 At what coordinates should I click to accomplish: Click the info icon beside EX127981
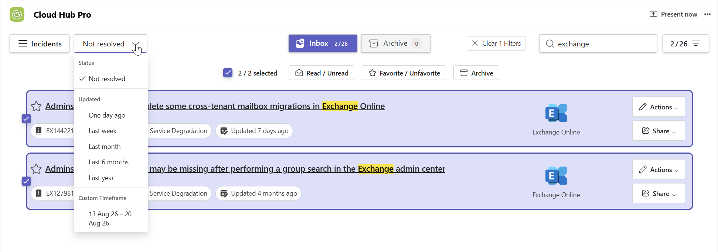click(x=38, y=193)
